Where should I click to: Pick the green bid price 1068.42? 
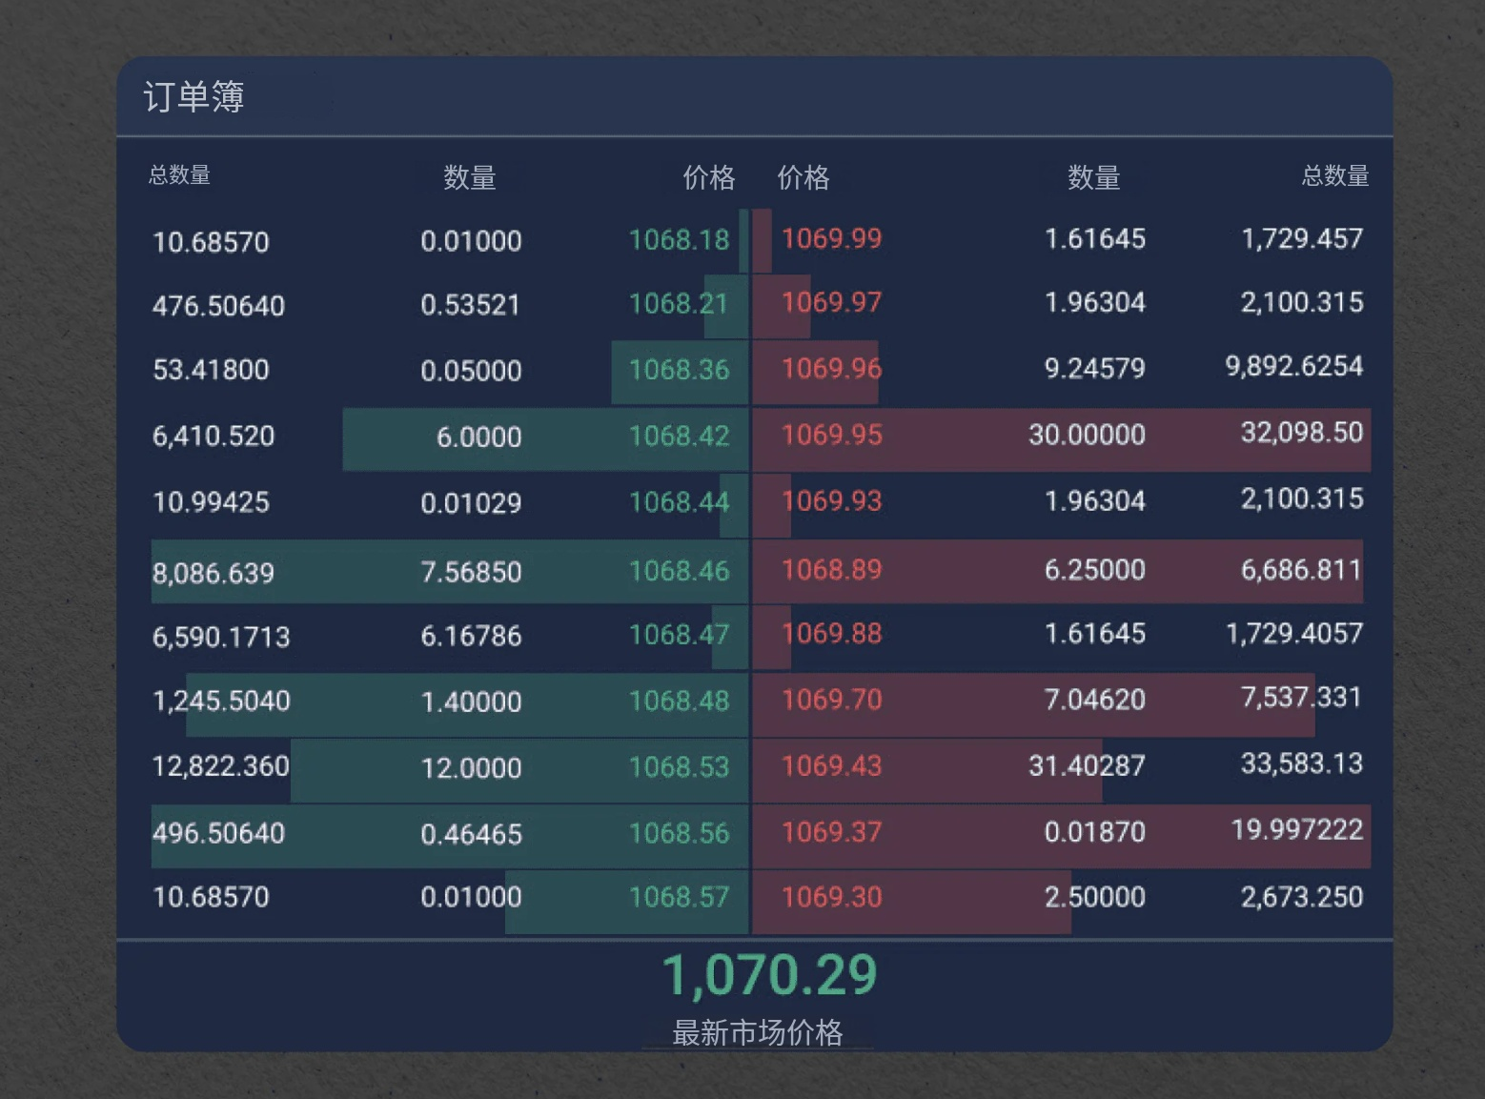pyautogui.click(x=679, y=436)
